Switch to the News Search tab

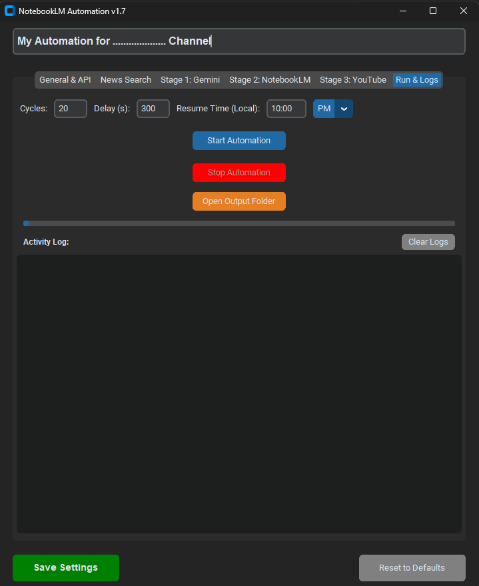[126, 80]
